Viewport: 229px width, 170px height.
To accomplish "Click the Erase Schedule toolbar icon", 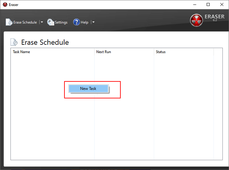I will click(9, 22).
